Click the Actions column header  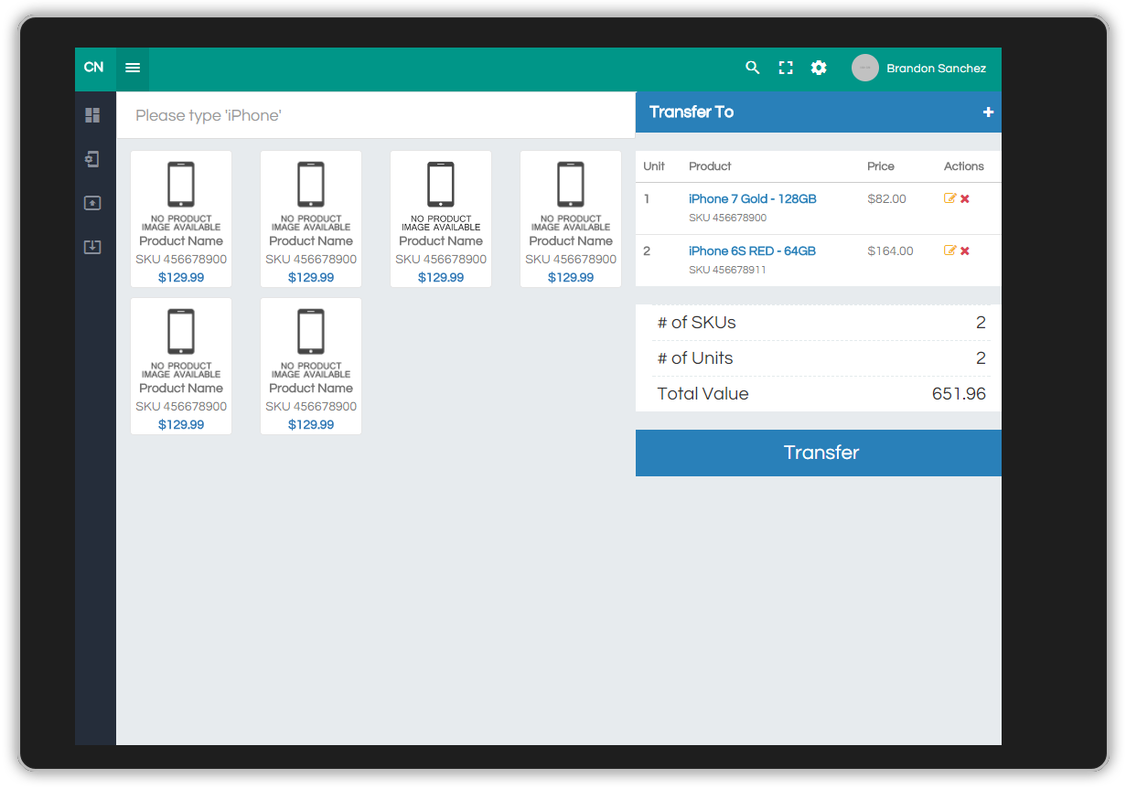(x=964, y=166)
